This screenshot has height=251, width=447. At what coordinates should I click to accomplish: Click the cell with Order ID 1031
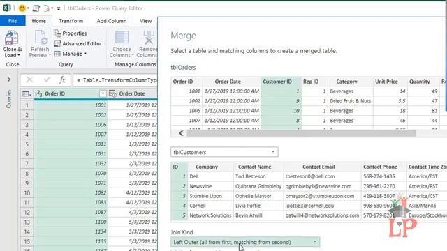click(71, 153)
